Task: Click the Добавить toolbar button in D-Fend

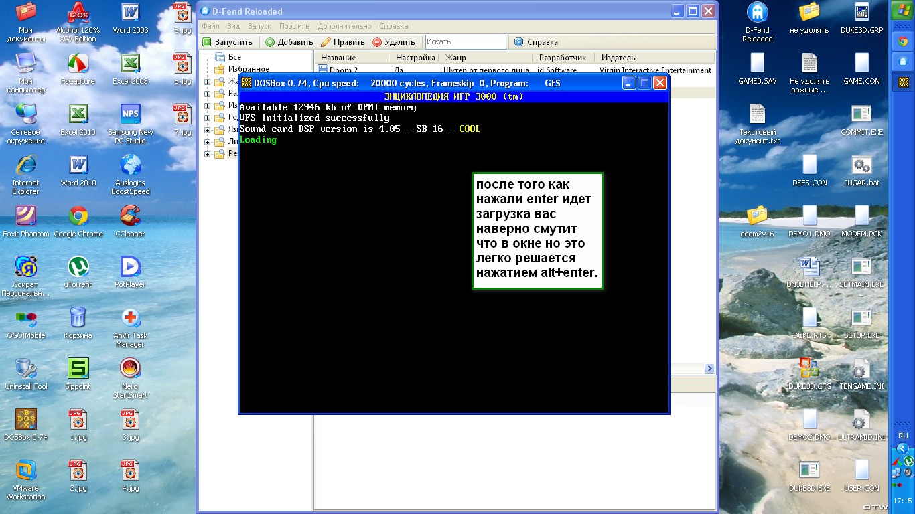Action: tap(289, 42)
